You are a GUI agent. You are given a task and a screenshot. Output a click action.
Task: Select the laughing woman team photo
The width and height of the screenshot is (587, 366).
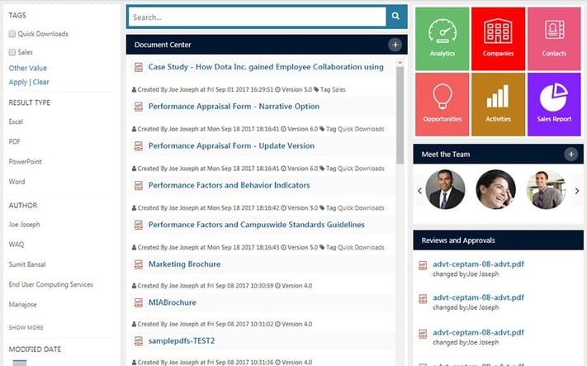coord(495,189)
